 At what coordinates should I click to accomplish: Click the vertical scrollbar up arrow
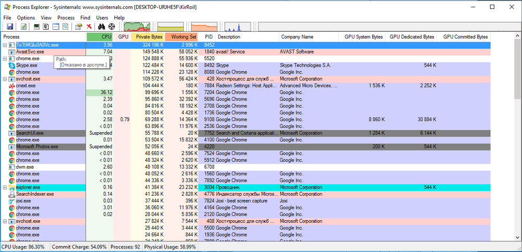click(518, 35)
